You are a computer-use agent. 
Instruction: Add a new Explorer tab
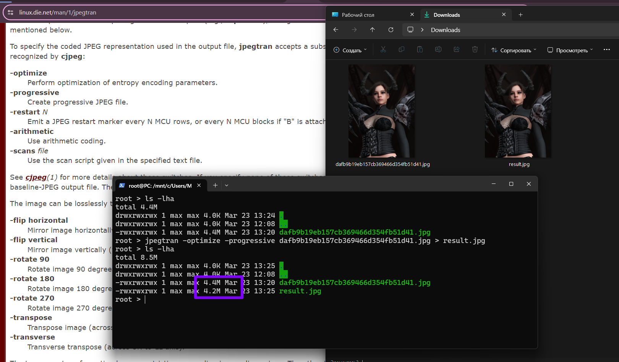520,15
